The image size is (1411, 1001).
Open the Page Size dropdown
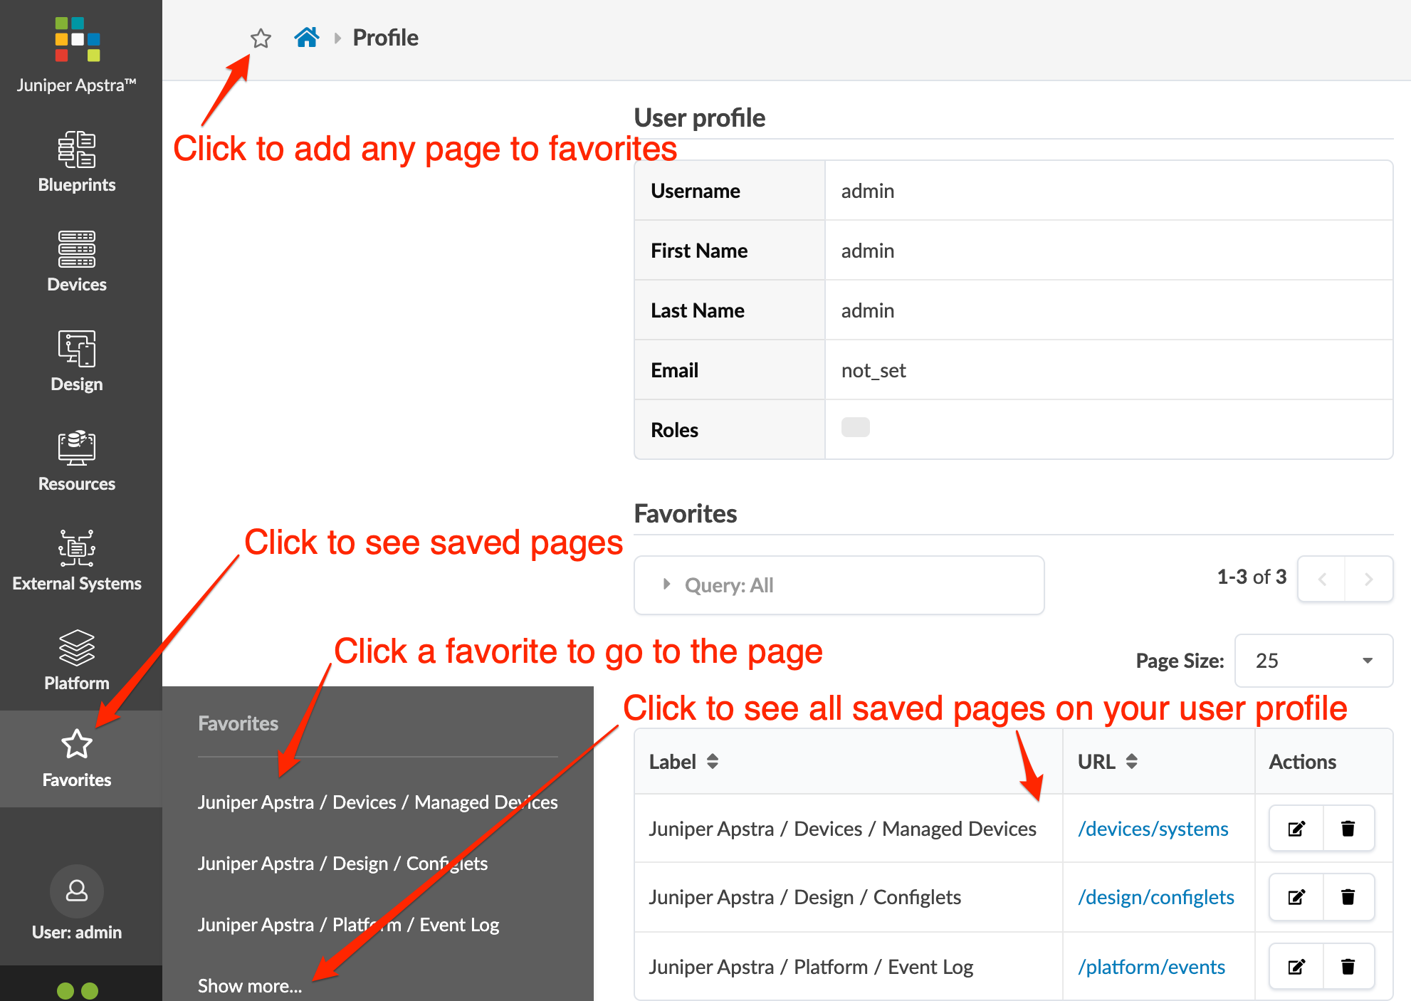click(1313, 661)
